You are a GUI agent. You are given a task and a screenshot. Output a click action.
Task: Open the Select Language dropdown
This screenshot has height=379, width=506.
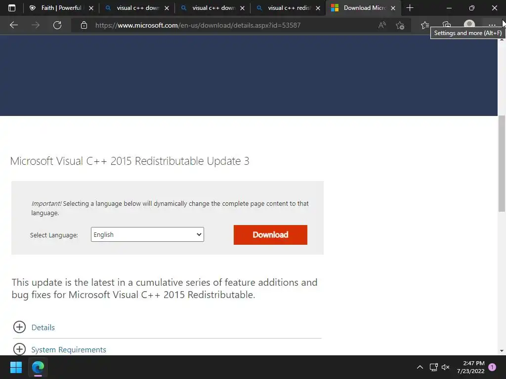click(147, 234)
